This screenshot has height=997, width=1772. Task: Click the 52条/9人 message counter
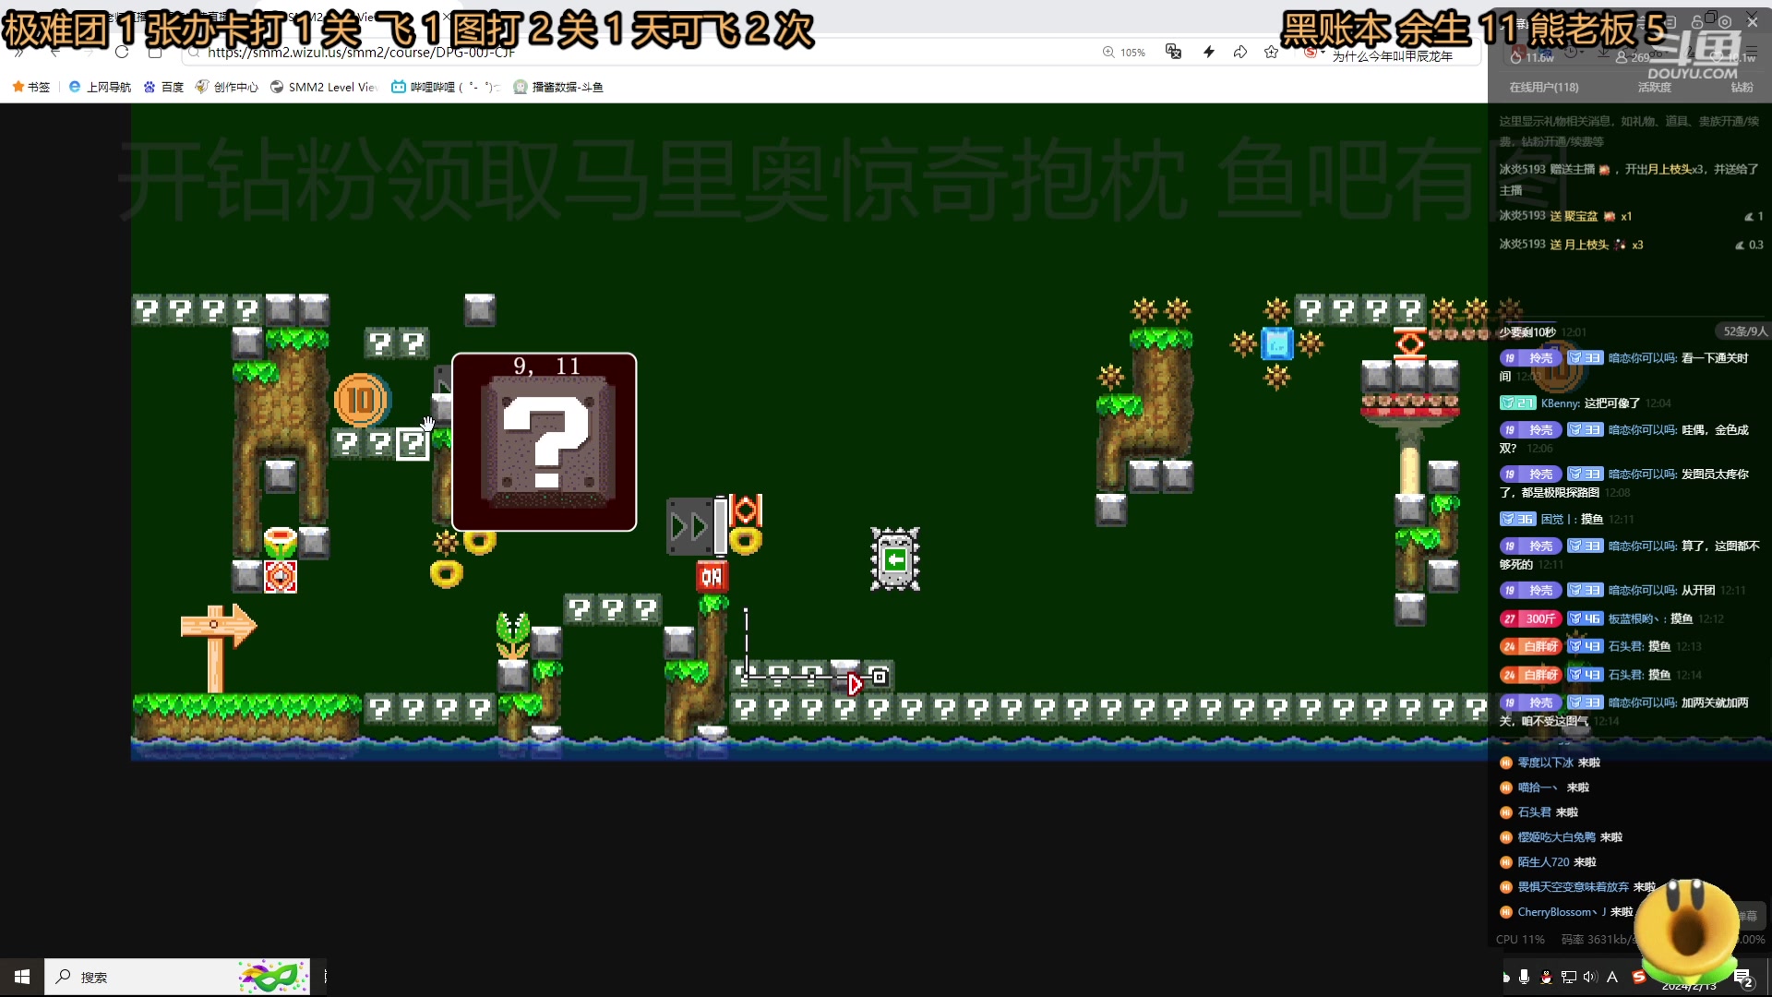coord(1744,331)
